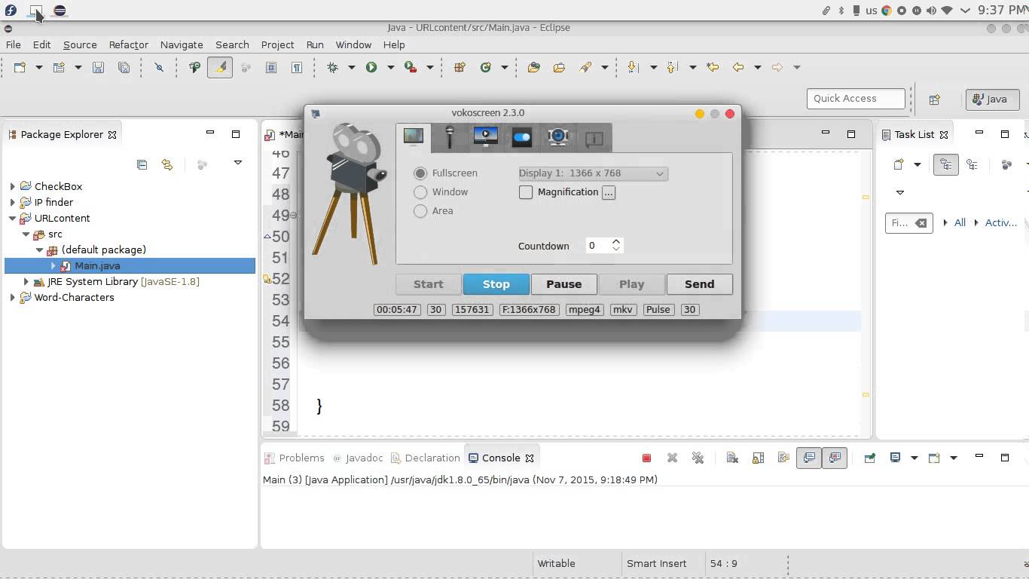Screen dimensions: 1029x579
Task: Open Magnification options with the ... button
Action: pos(609,192)
